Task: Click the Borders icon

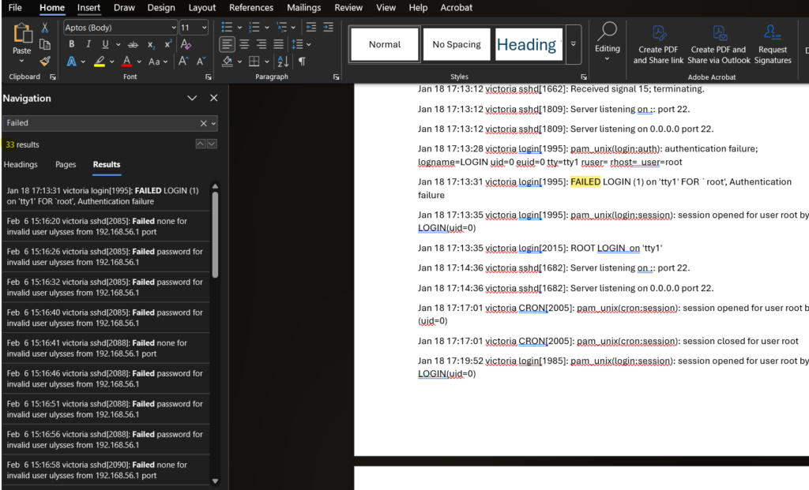Action: coord(254,62)
